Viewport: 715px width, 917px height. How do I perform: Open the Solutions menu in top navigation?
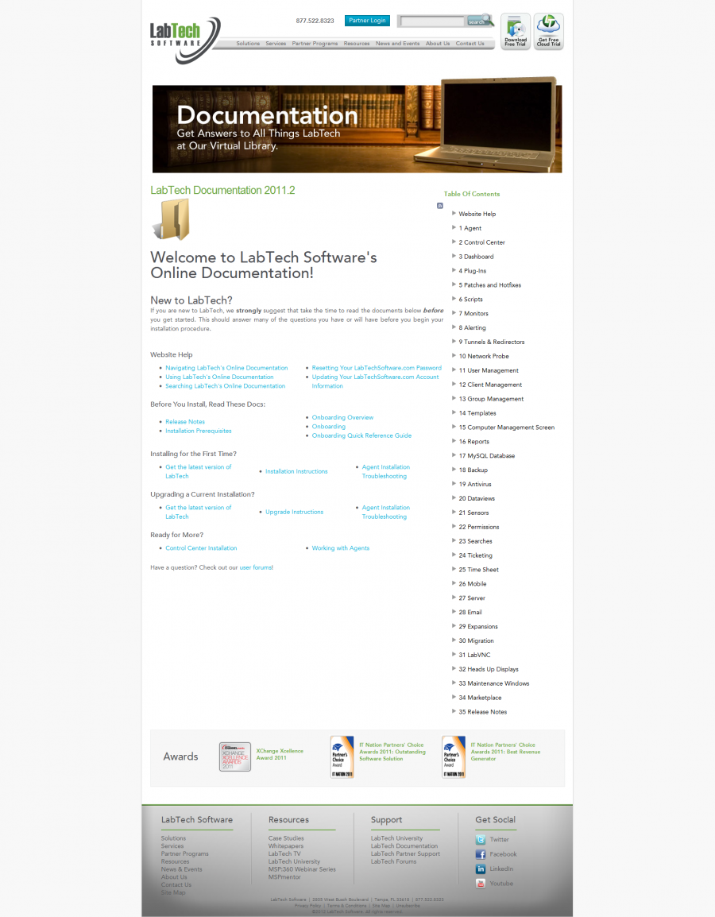point(248,43)
